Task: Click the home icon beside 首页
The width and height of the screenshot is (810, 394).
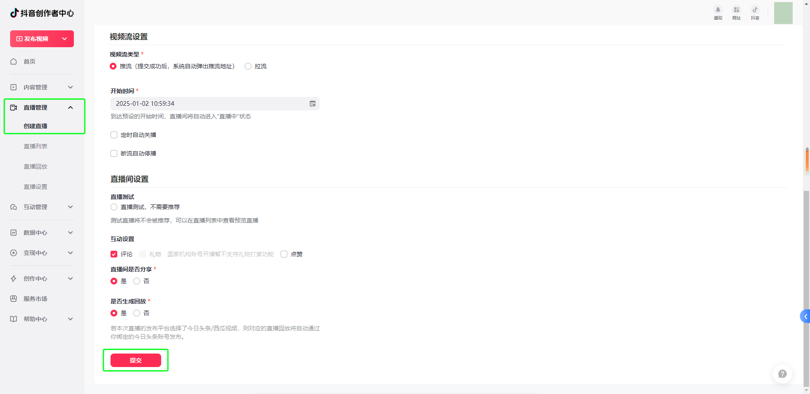Action: pos(13,62)
